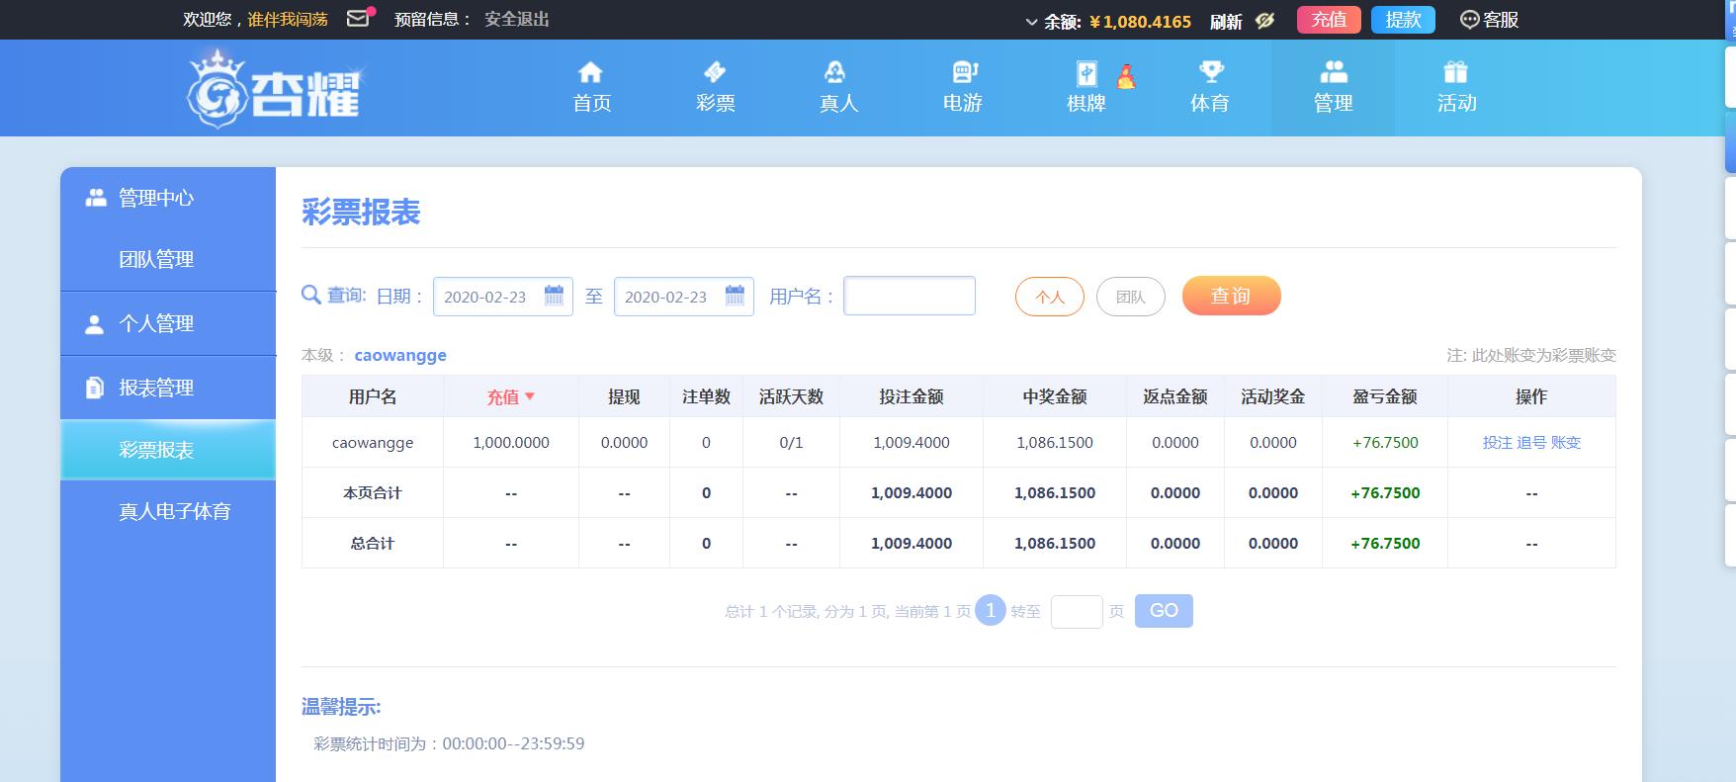Sort table by 充值 column
Viewport: 1736px width, 782px height.
pos(511,396)
